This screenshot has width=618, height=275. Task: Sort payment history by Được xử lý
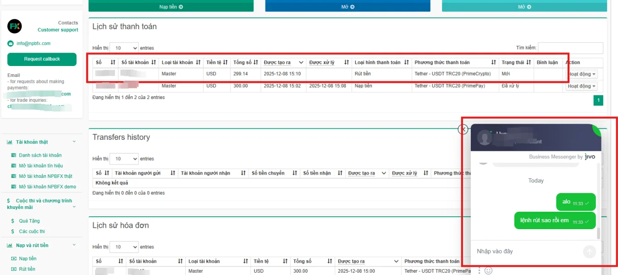click(x=346, y=62)
